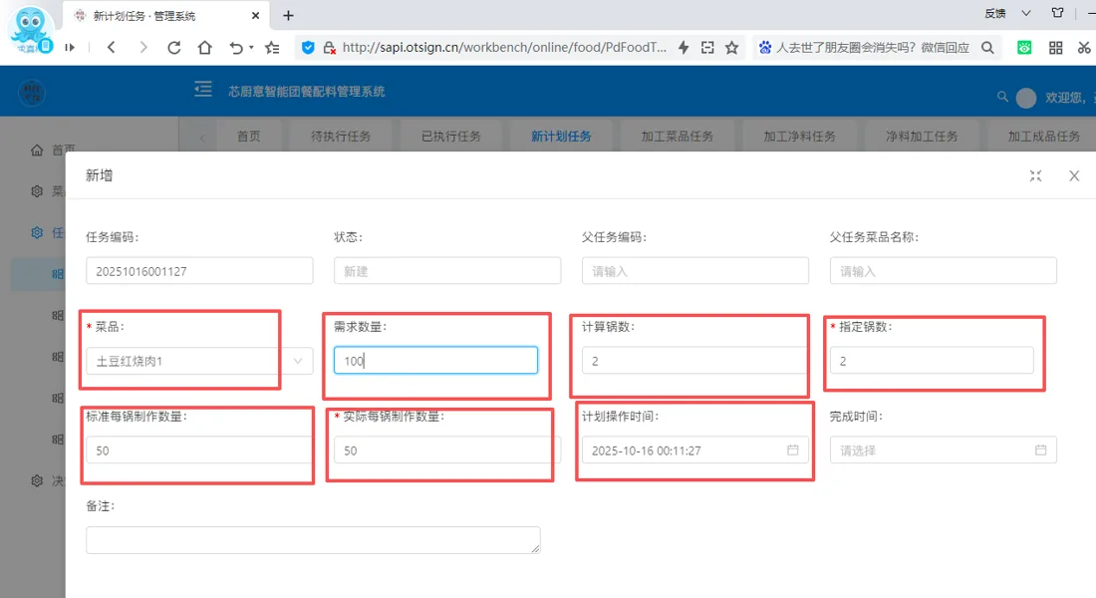Click the lightning speed-mode icon in address bar
This screenshot has width=1096, height=598.
683,48
